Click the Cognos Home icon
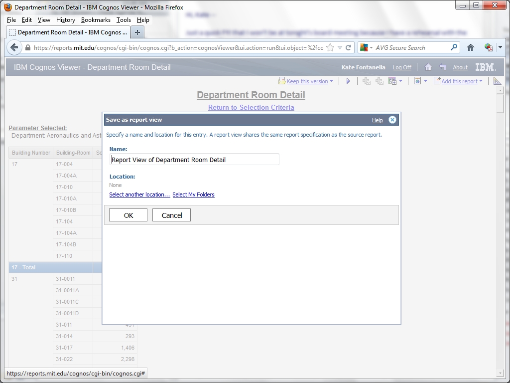 pos(428,67)
